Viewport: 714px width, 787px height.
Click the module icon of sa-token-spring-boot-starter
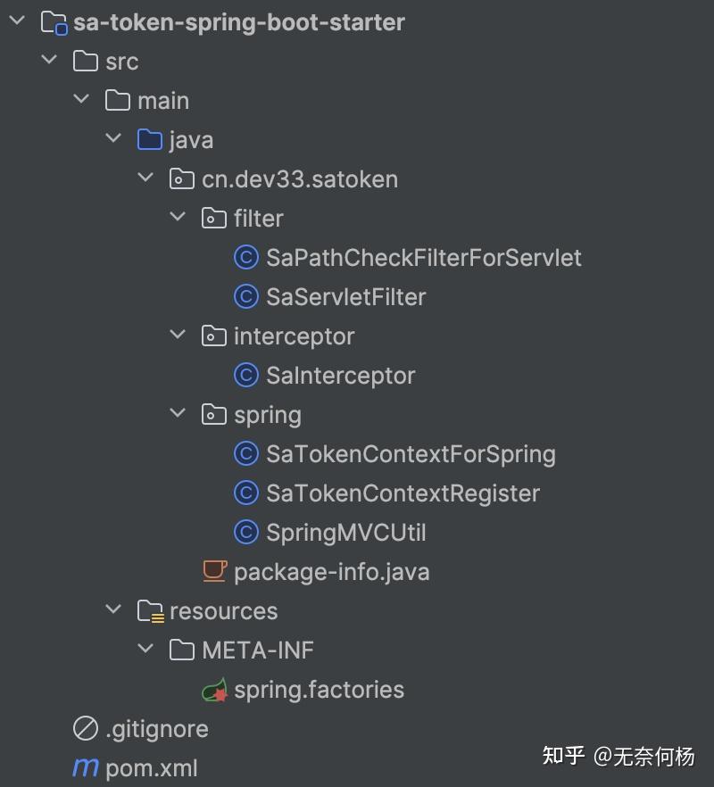pos(54,22)
